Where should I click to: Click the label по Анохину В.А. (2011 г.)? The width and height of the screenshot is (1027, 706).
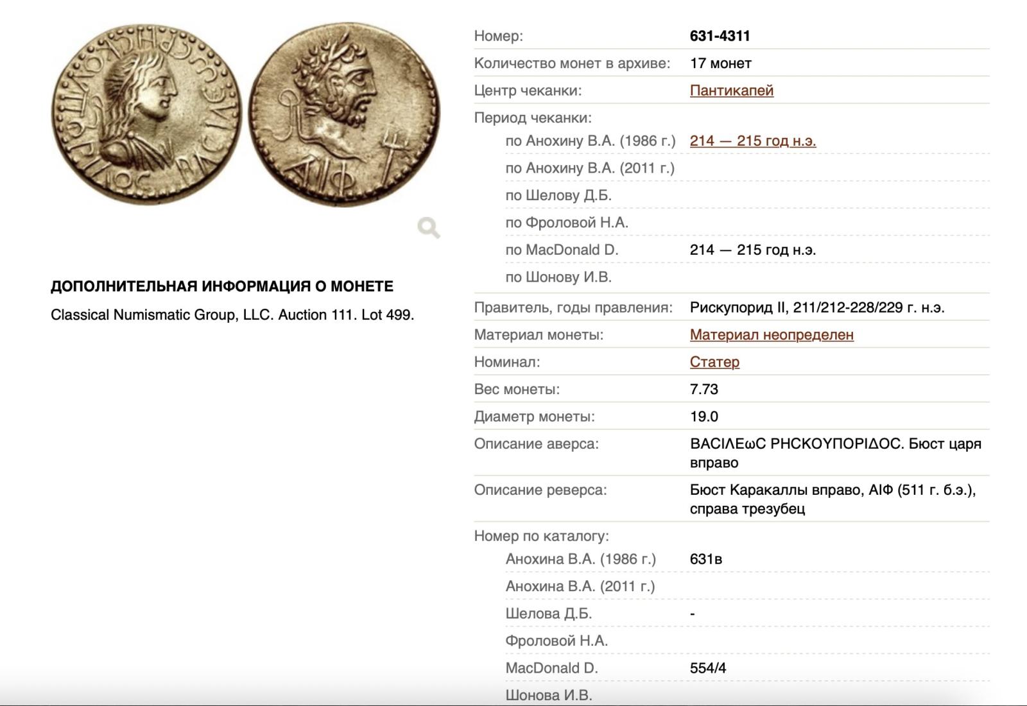tap(590, 168)
